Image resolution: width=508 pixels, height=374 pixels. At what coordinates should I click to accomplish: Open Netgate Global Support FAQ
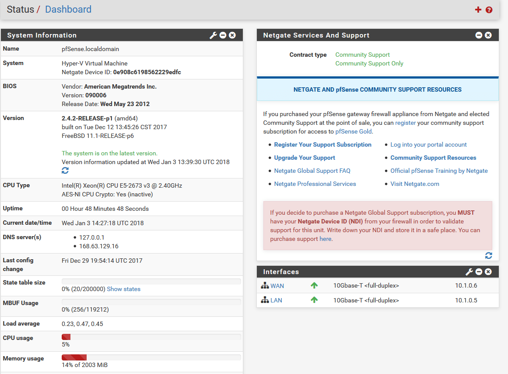[x=312, y=171]
